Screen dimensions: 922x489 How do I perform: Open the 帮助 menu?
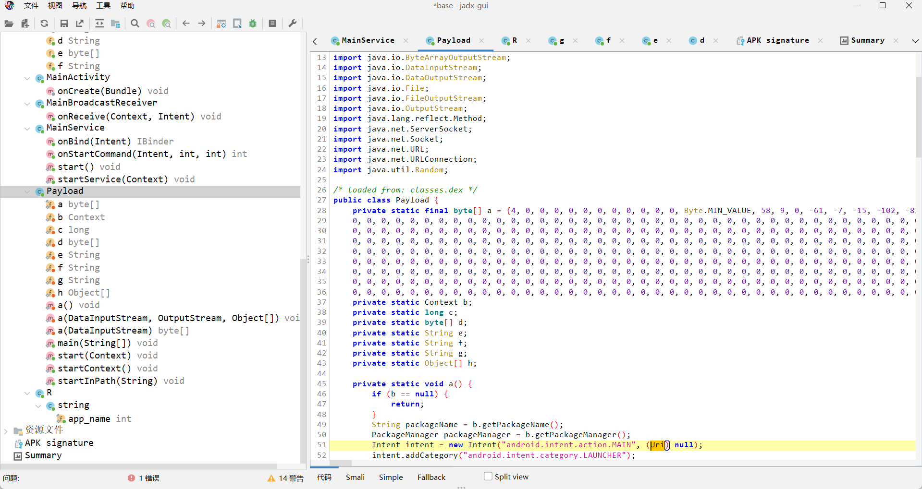click(x=127, y=6)
